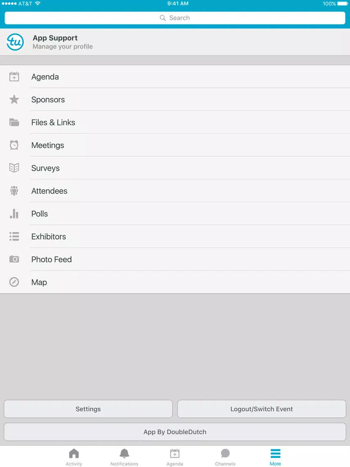Tap the Meetings alarm clock icon
Image resolution: width=350 pixels, height=467 pixels.
[x=14, y=145]
